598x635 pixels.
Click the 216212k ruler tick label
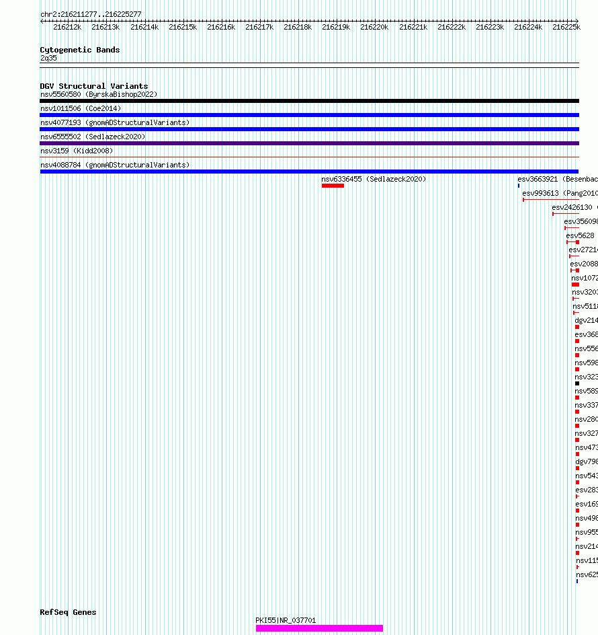[67, 27]
